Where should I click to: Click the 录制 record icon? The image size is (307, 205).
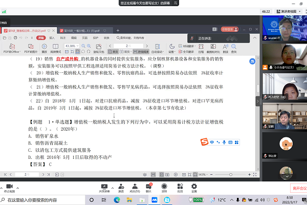click(x=164, y=185)
